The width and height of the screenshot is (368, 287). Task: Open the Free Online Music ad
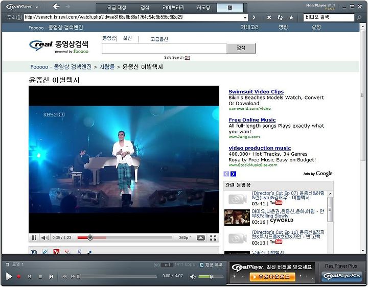tap(252, 120)
